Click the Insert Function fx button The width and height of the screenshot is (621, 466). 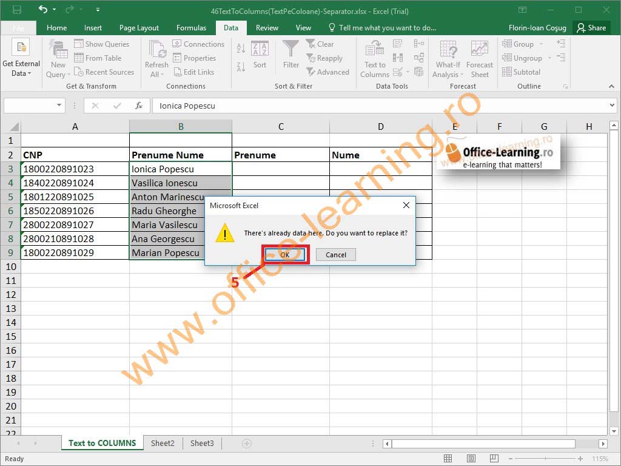click(139, 106)
